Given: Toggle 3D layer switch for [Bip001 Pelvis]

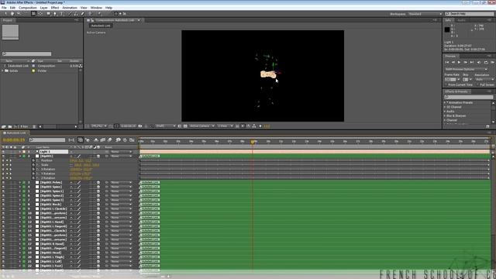Looking at the screenshot, I should pyautogui.click(x=98, y=183).
